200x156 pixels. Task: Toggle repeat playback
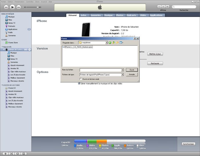coord(17,154)
